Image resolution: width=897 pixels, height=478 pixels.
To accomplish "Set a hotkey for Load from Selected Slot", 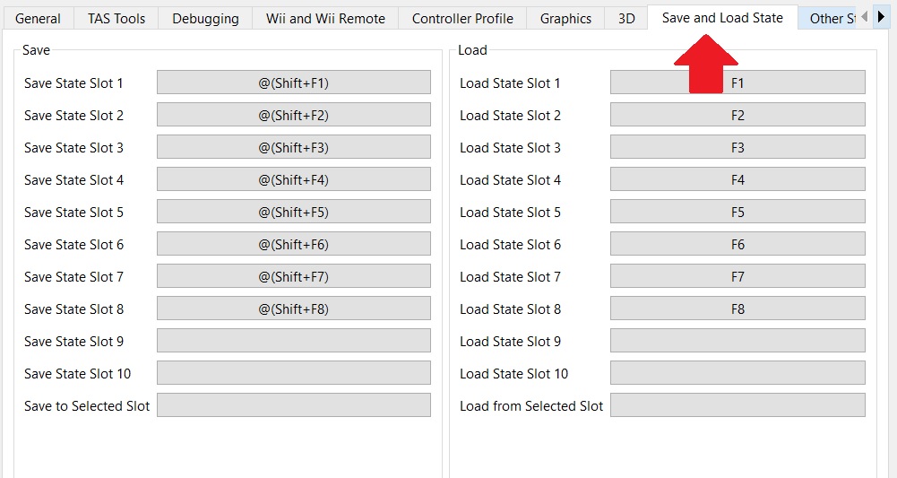I will [x=737, y=405].
